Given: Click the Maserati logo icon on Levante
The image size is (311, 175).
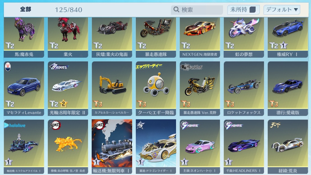Looking at the screenshot, I should pyautogui.click(x=8, y=67).
